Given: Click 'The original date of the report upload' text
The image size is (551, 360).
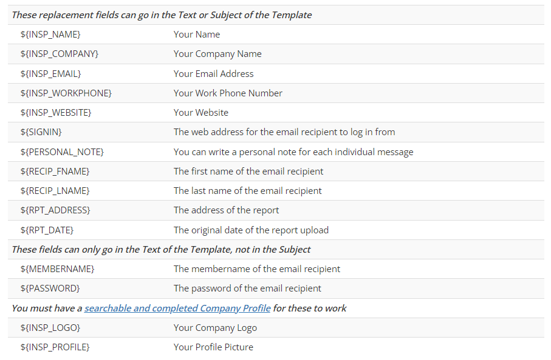Looking at the screenshot, I should [x=251, y=230].
